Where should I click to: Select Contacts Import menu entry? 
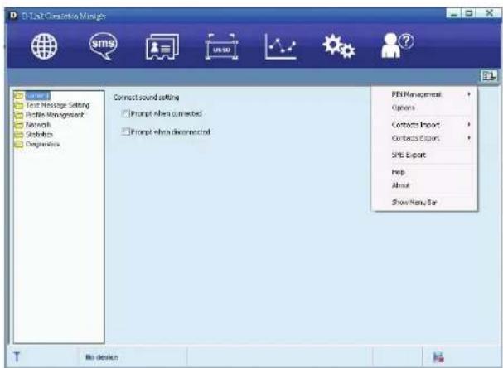pyautogui.click(x=424, y=125)
